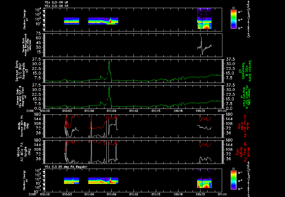The image size is (285, 197).
Task: Click the white curve near 010:21 in All PA panel
Action: pos(204,159)
